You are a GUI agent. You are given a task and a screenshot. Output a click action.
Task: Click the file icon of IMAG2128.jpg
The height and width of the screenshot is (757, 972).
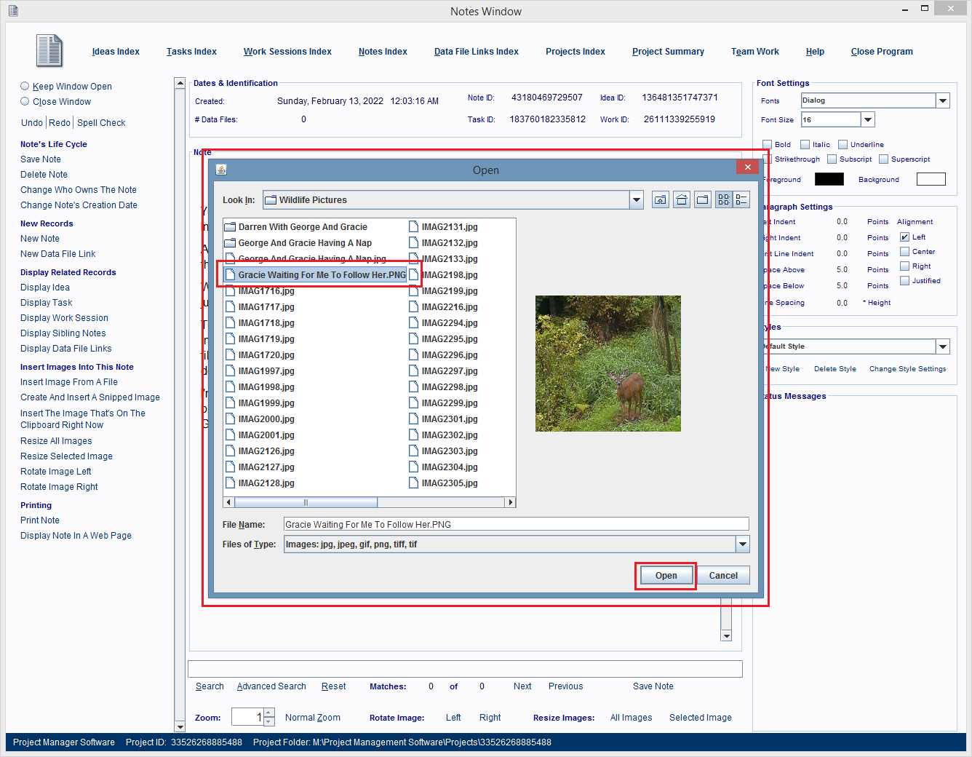pyautogui.click(x=230, y=483)
